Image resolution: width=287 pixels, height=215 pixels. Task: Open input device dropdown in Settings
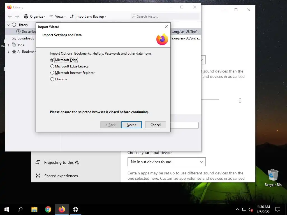(x=166, y=162)
